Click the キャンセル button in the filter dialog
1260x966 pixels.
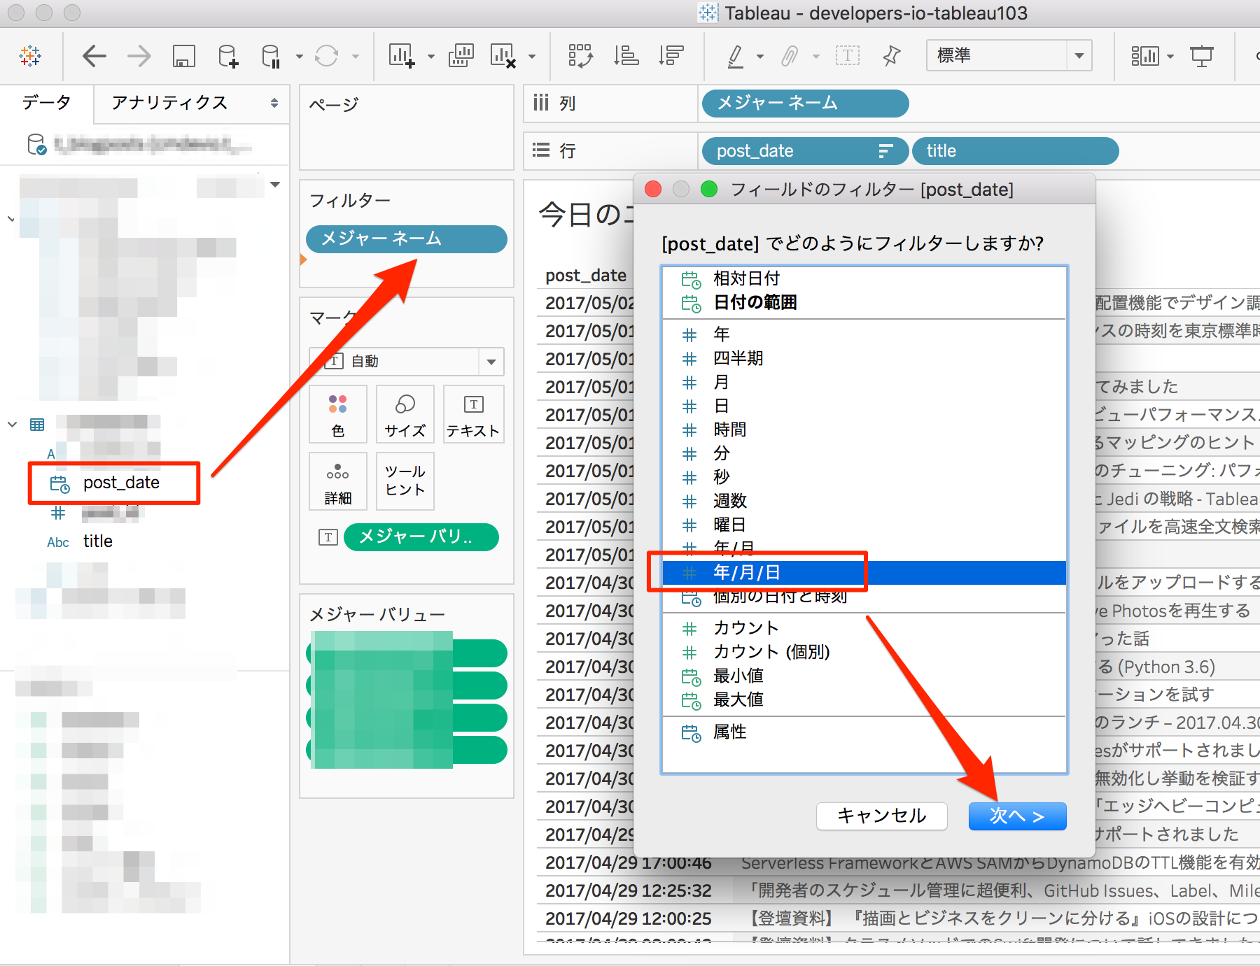[881, 816]
